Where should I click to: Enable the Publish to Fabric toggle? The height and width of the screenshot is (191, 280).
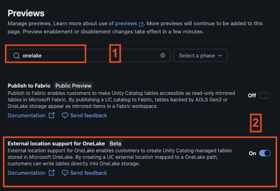coord(265,95)
